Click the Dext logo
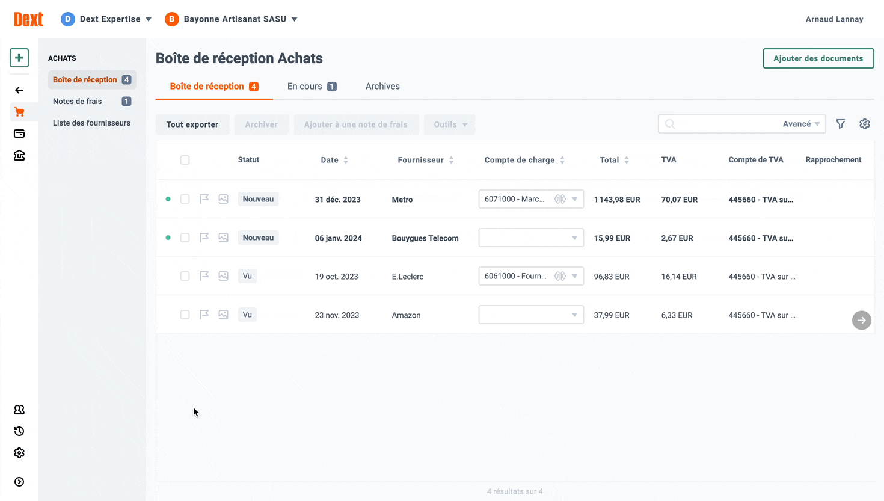The image size is (884, 501). pos(29,19)
